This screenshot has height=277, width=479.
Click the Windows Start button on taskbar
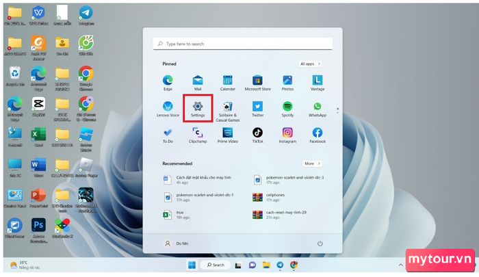(x=192, y=265)
